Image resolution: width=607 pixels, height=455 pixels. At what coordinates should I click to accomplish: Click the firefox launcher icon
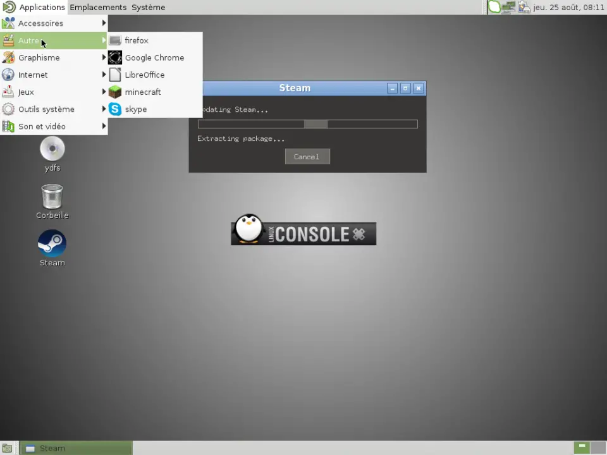pyautogui.click(x=115, y=40)
